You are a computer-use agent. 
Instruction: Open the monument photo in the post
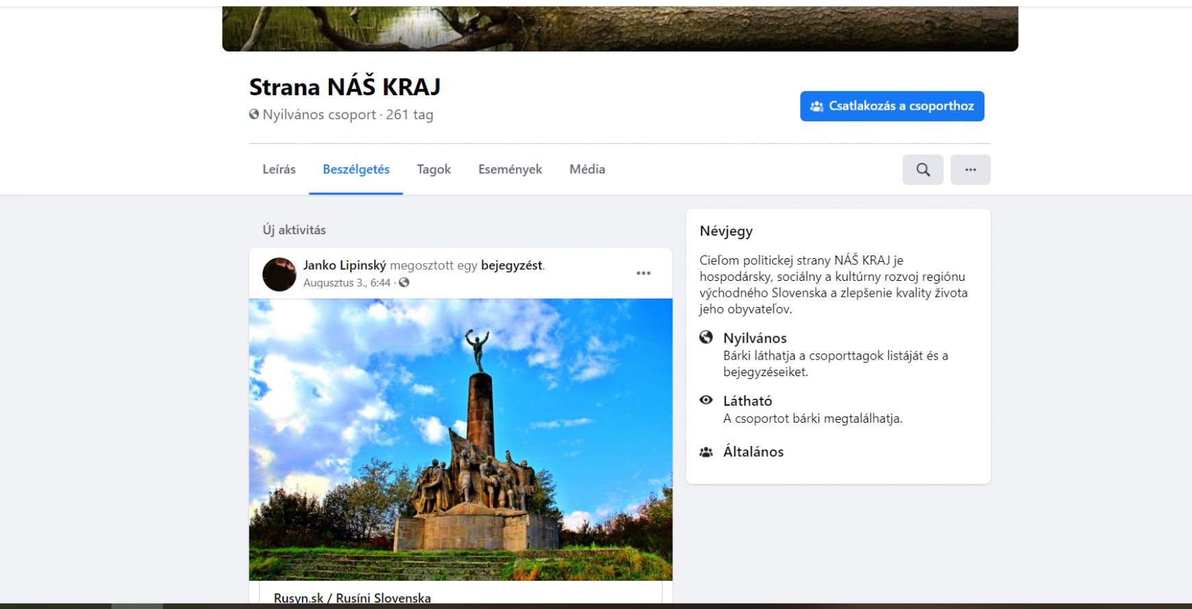pyautogui.click(x=460, y=439)
